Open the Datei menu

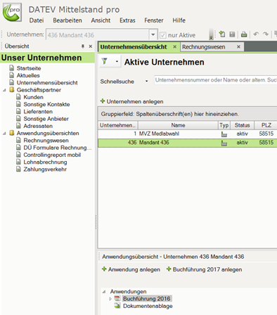tap(37, 20)
